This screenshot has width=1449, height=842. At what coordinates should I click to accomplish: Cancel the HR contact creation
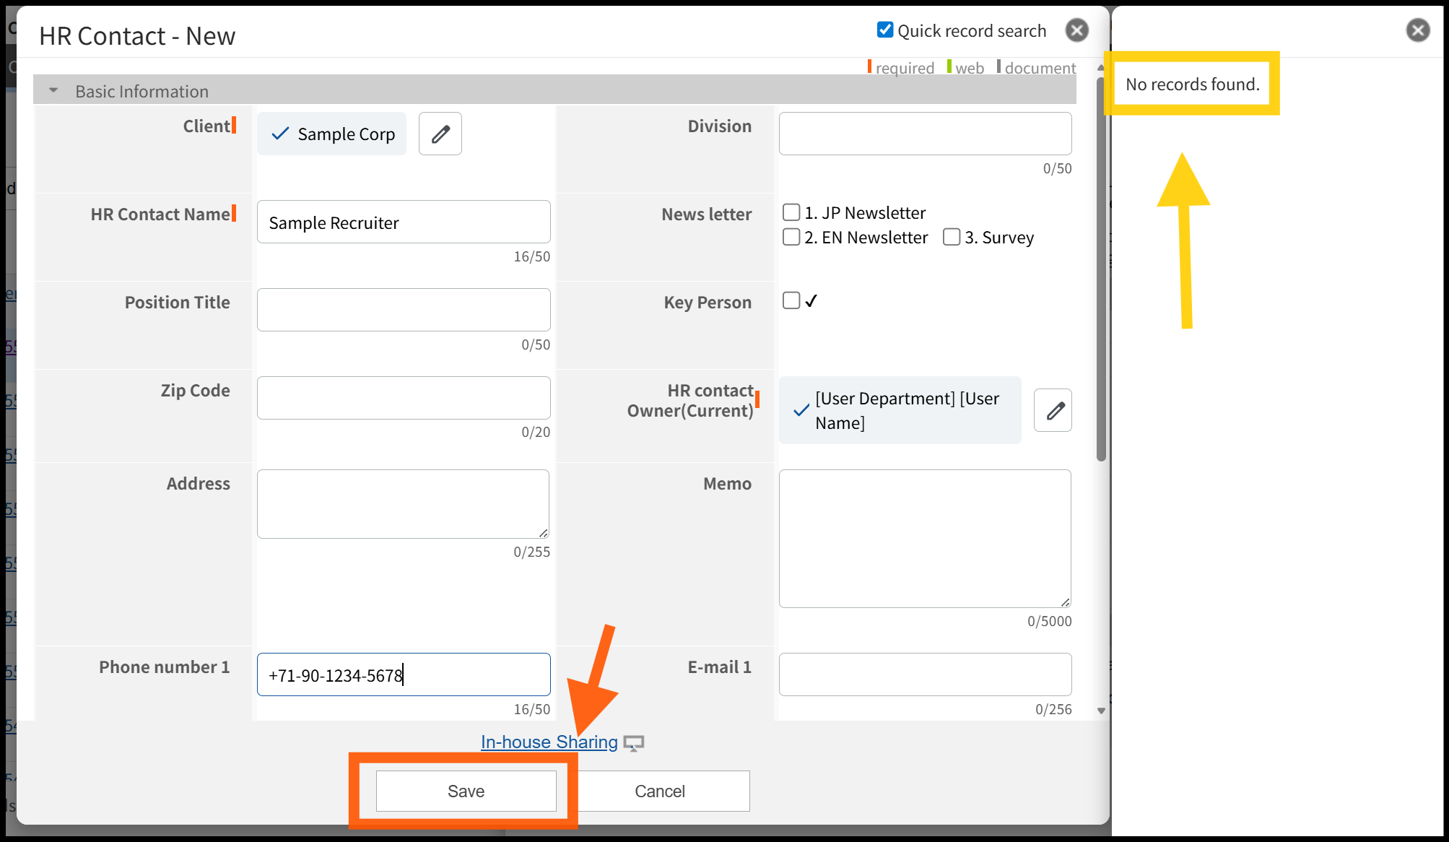(659, 791)
